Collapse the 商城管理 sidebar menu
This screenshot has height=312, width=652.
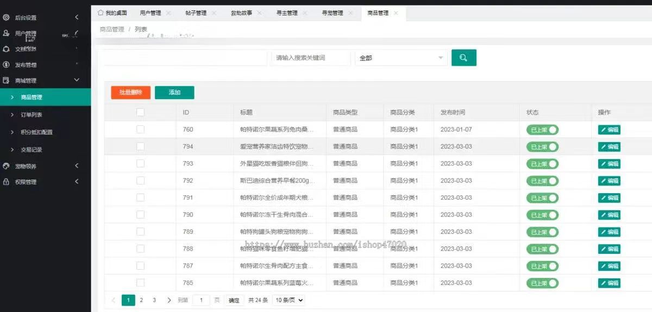tap(77, 80)
